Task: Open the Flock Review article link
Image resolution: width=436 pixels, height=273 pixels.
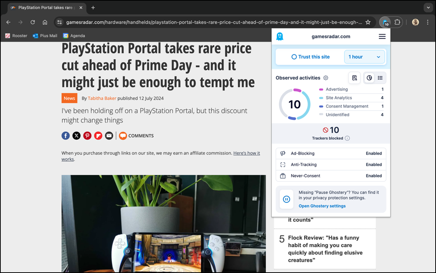Action: click(325, 249)
